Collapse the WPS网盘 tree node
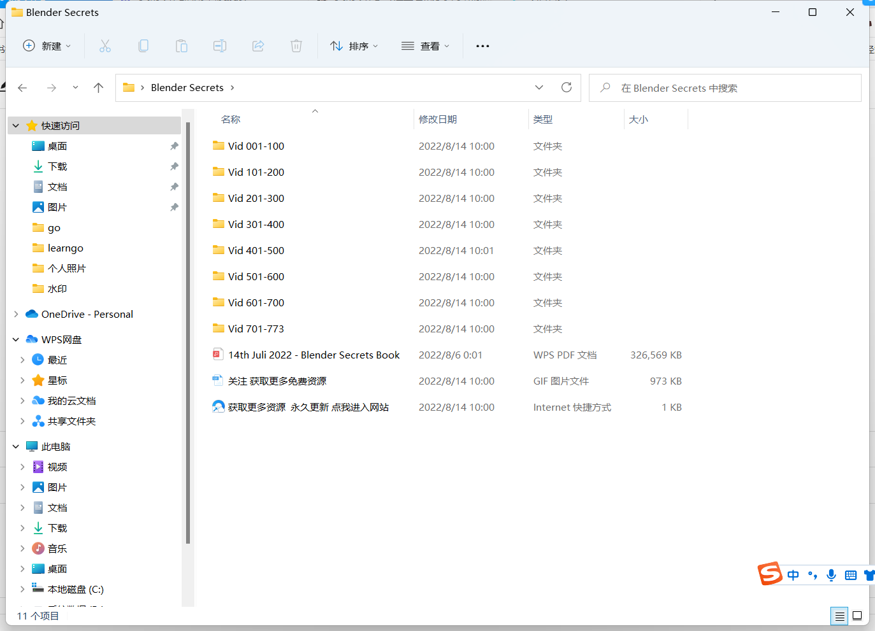This screenshot has width=875, height=631. pyautogui.click(x=16, y=339)
